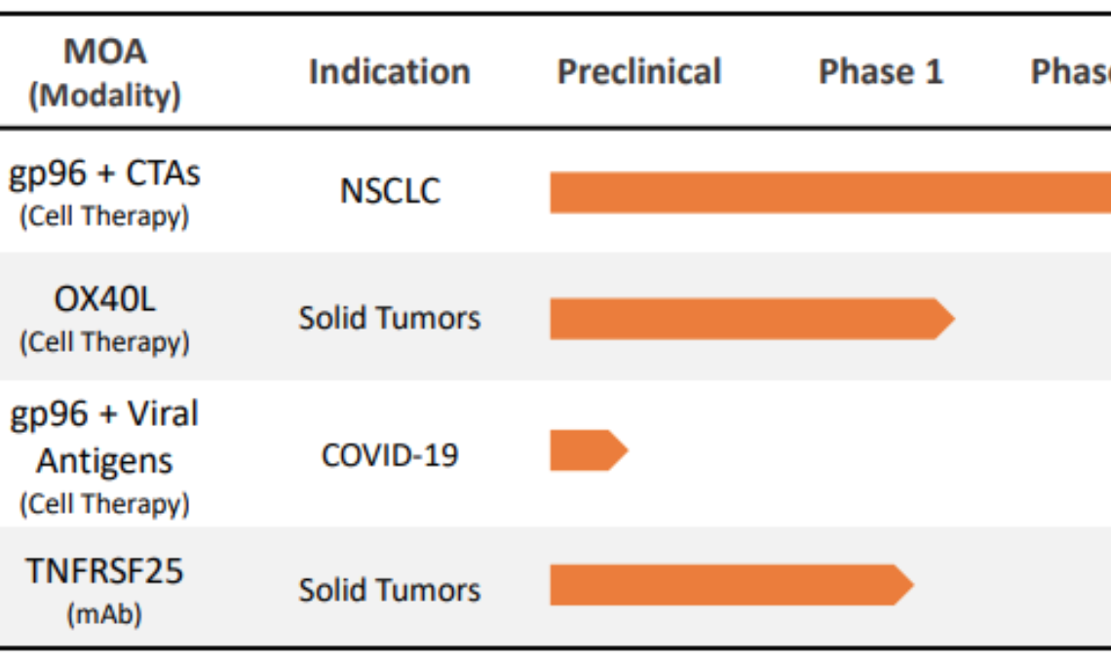
Task: Click the partially visible Phase 2 header
Action: pyautogui.click(x=1071, y=71)
